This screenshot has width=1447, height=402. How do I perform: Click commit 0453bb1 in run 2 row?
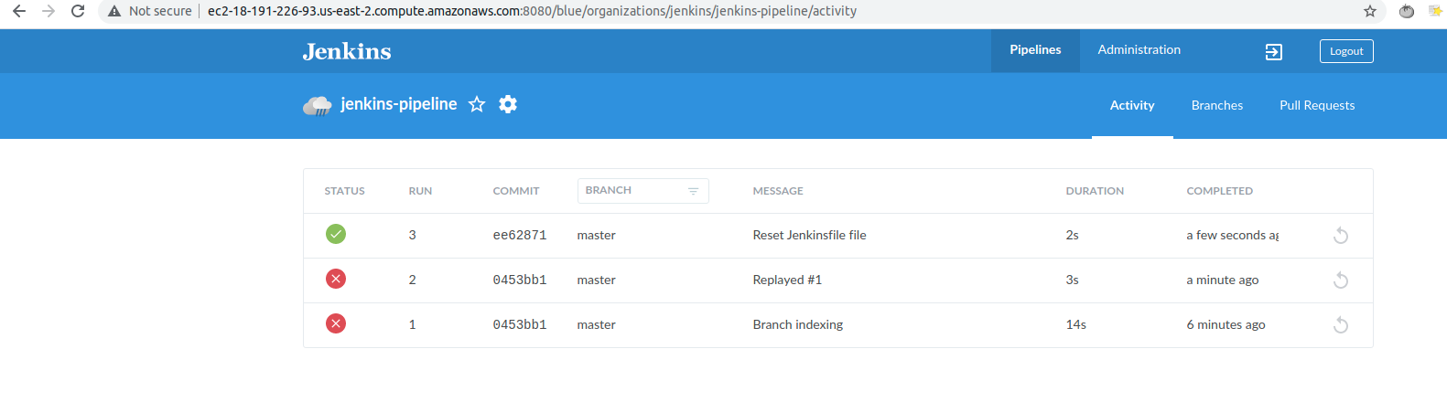(x=520, y=280)
